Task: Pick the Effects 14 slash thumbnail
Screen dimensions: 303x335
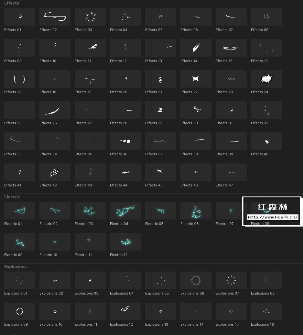Action: [x=196, y=48]
